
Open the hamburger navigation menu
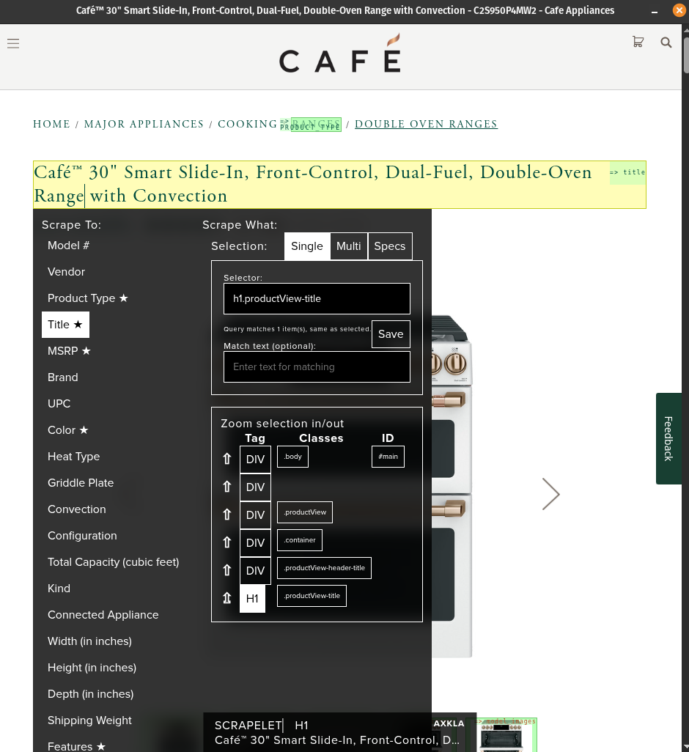13,43
